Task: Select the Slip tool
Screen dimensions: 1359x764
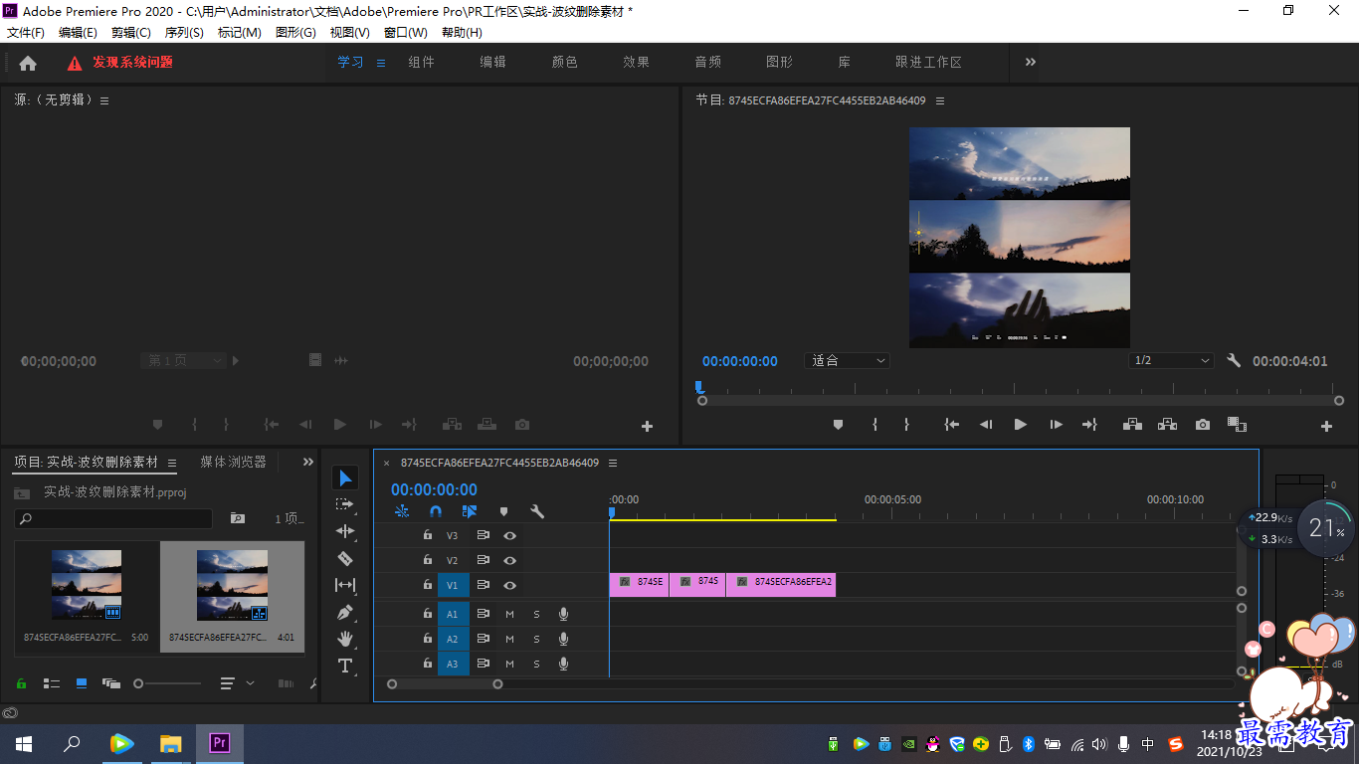Action: pyautogui.click(x=345, y=585)
